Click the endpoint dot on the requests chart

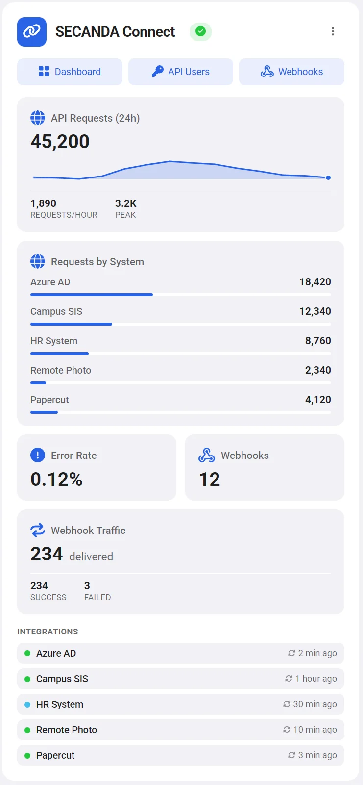pyautogui.click(x=328, y=177)
